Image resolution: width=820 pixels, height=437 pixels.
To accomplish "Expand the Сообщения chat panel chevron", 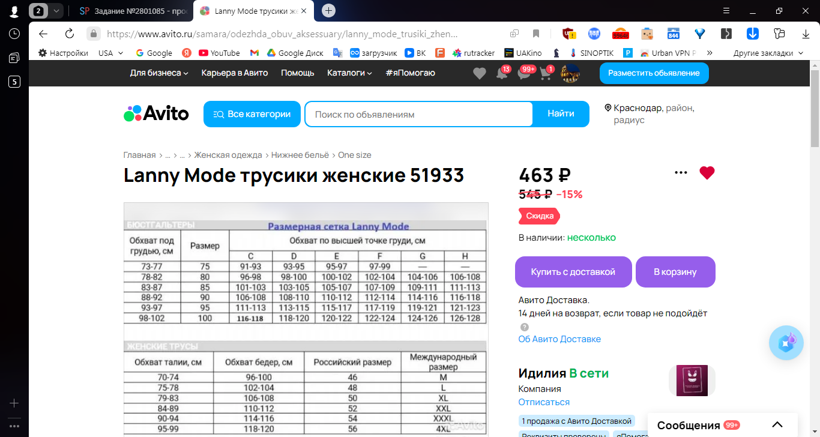I will pos(777,425).
